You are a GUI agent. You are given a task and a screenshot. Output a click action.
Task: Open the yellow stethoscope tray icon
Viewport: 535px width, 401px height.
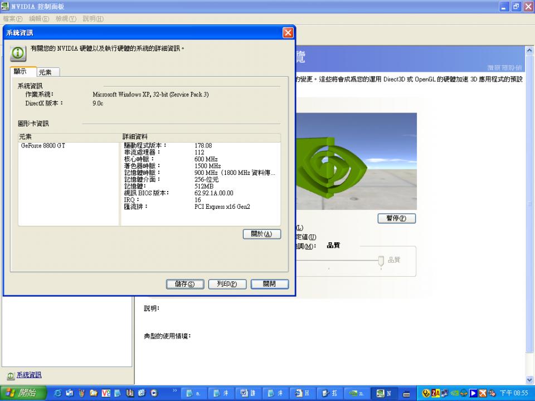(x=426, y=394)
